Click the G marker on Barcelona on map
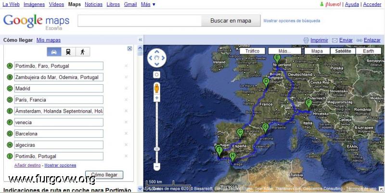385x193 pixels. tap(265, 128)
